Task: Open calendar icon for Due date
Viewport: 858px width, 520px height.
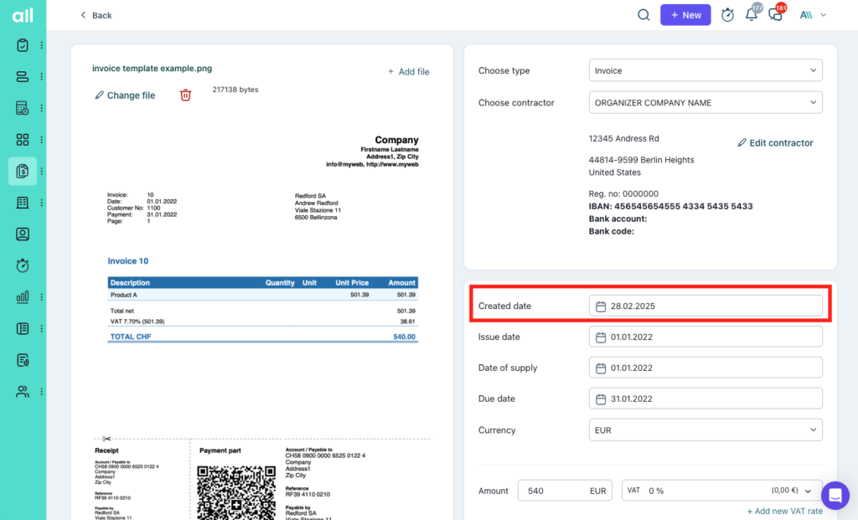Action: point(600,399)
